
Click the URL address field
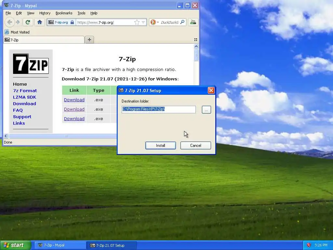(x=105, y=22)
